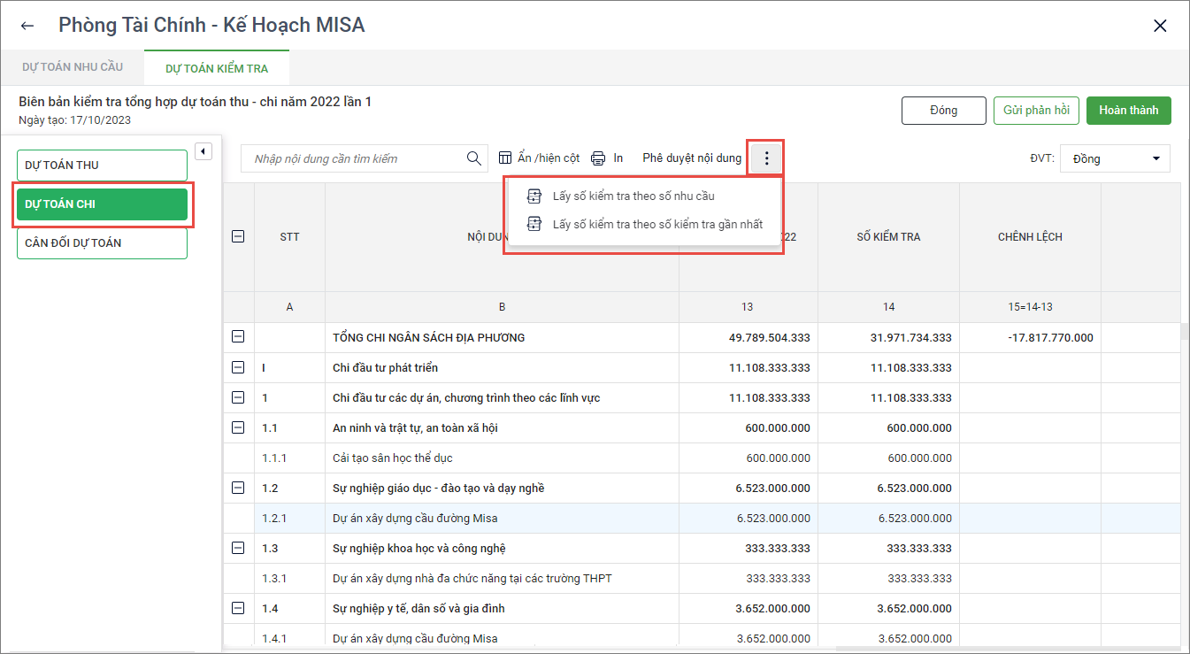
Task: Click the printer icon to print
Action: (598, 158)
